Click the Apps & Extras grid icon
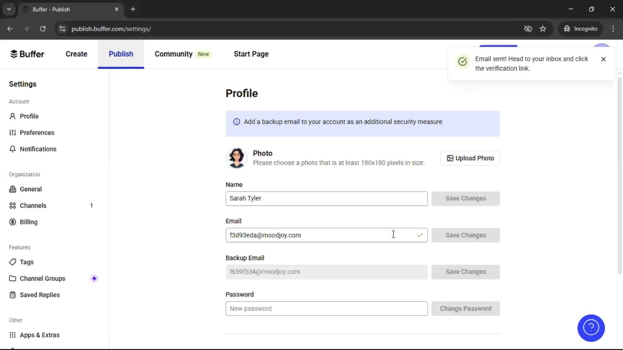The height and width of the screenshot is (350, 623). click(x=12, y=335)
